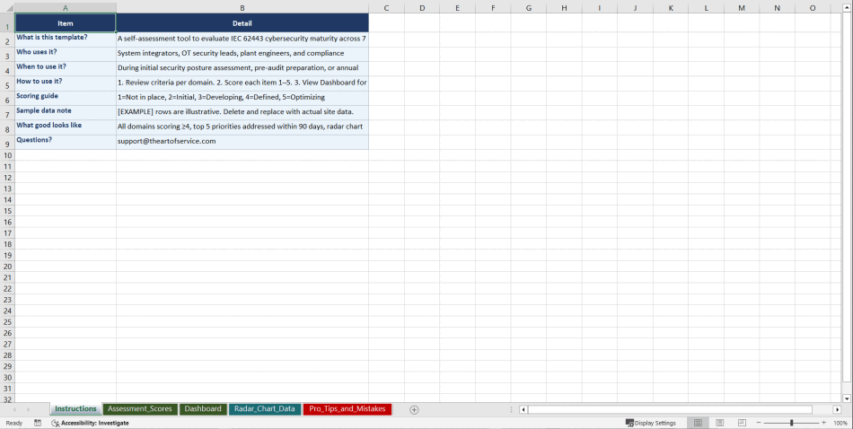
Task: Open Display Settings in status bar
Action: coord(650,423)
